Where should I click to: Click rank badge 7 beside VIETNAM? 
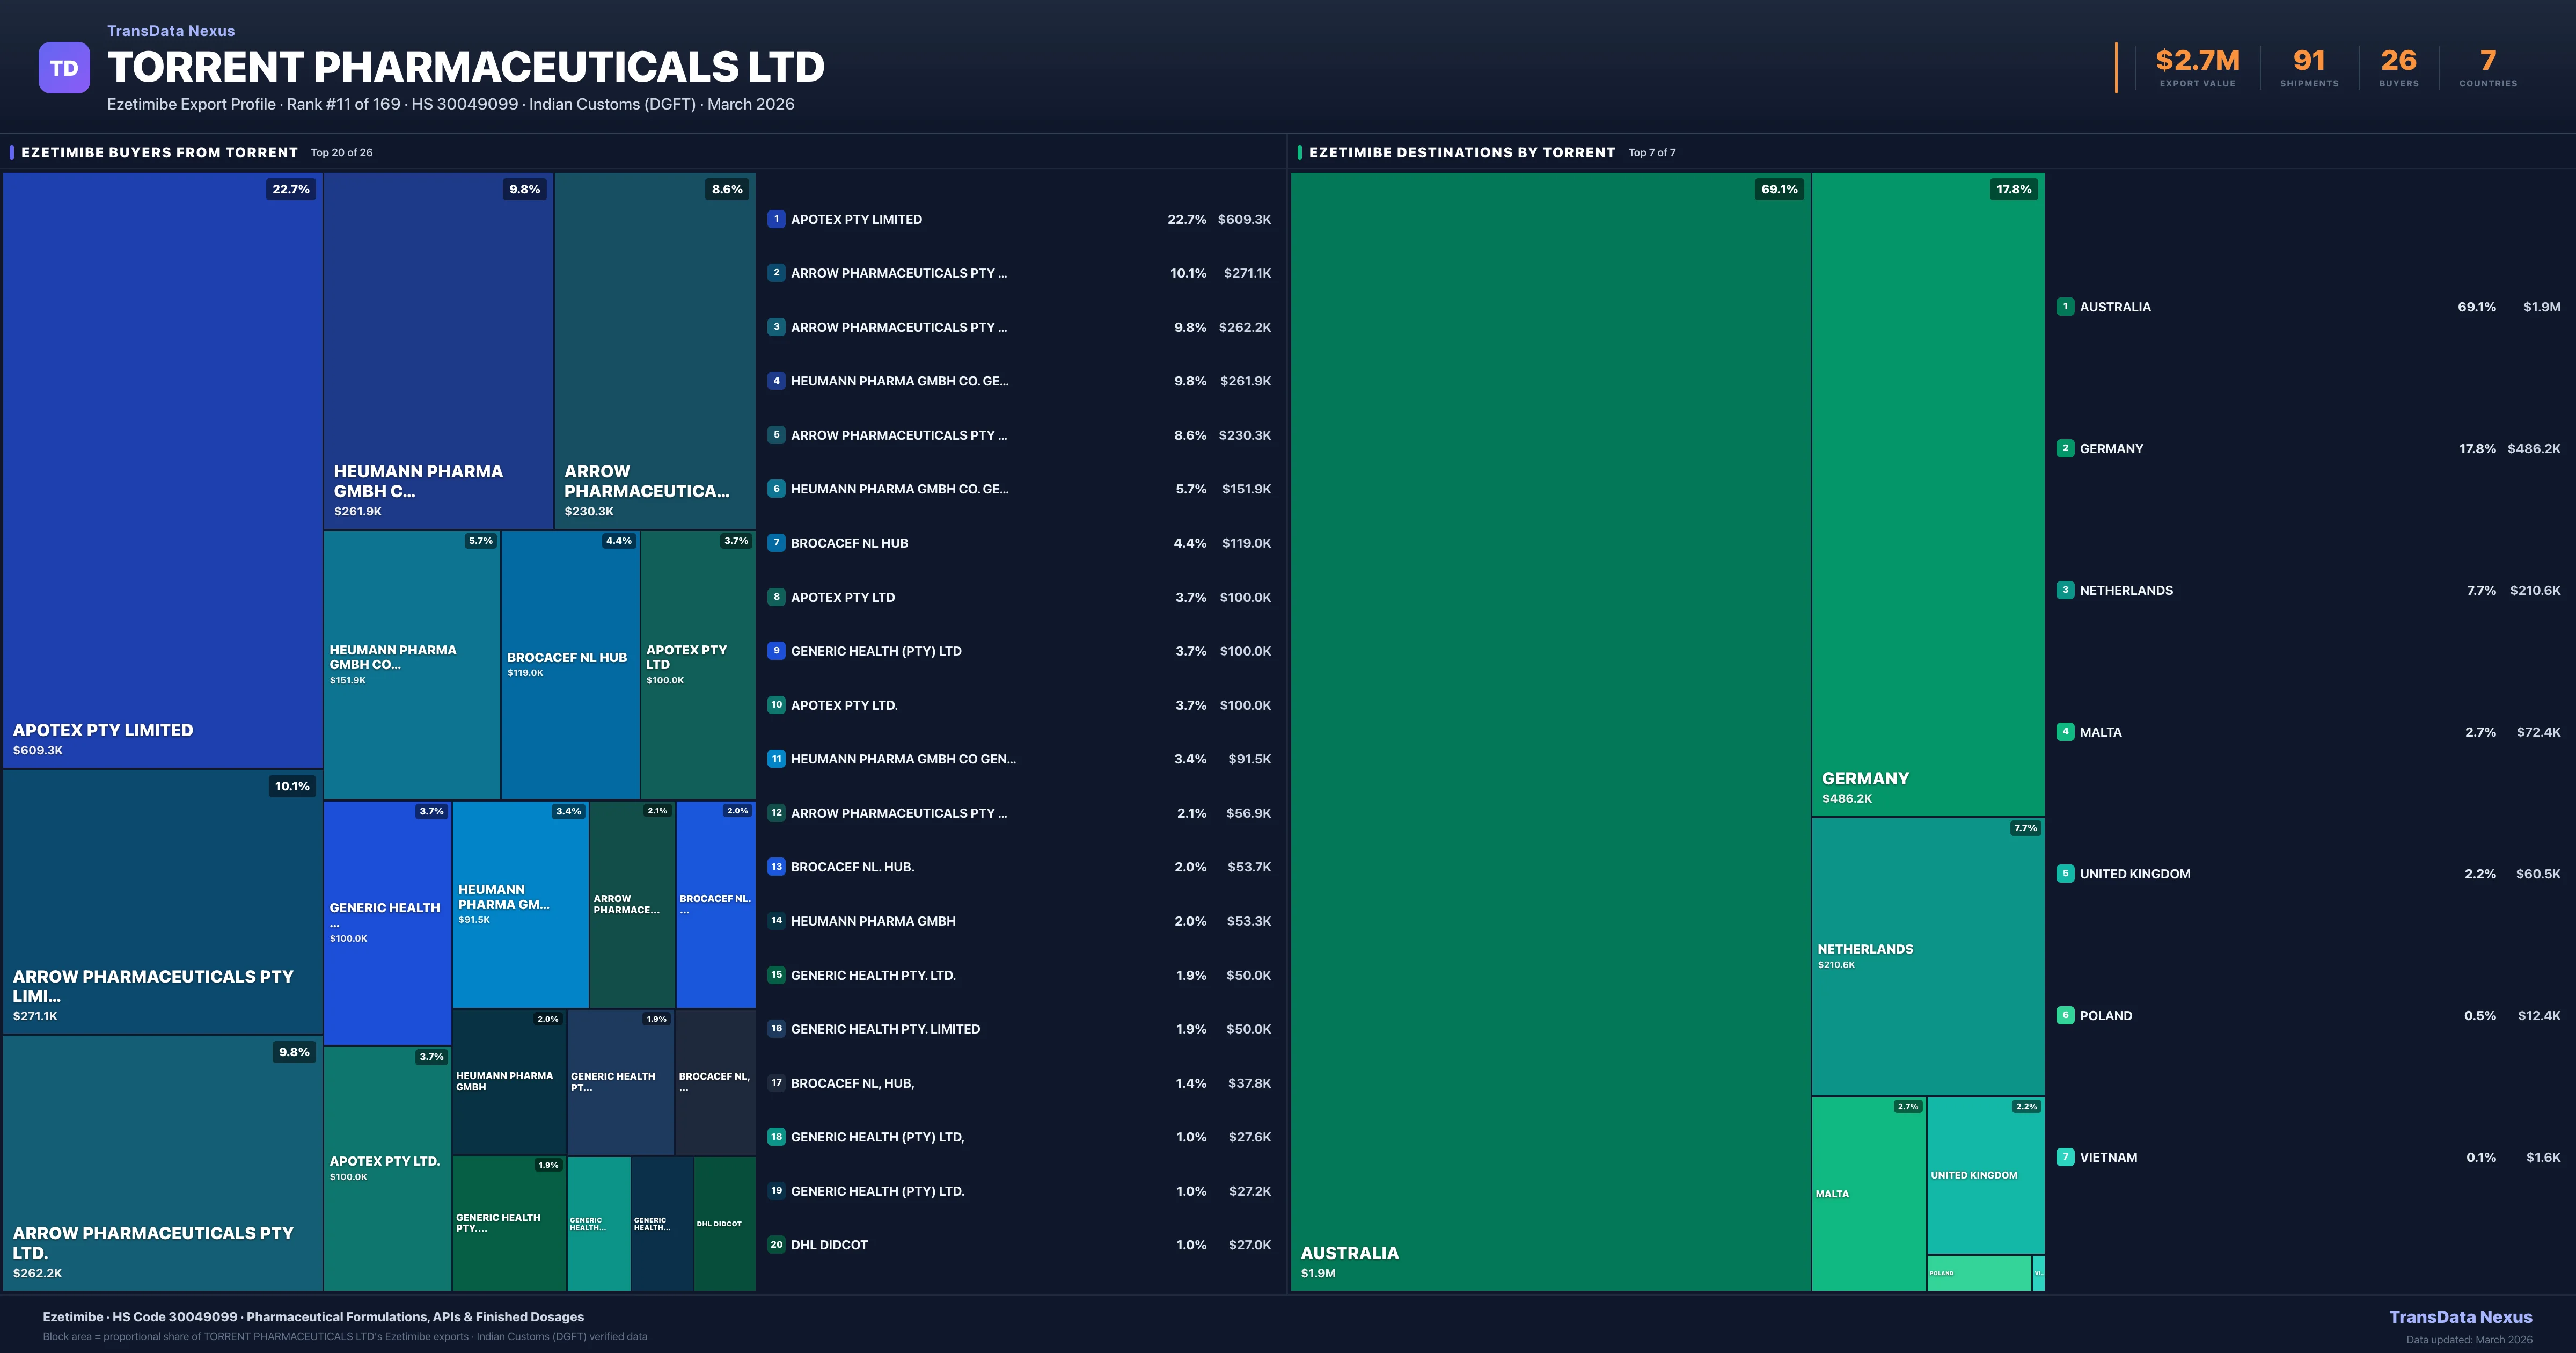[x=2065, y=1157]
